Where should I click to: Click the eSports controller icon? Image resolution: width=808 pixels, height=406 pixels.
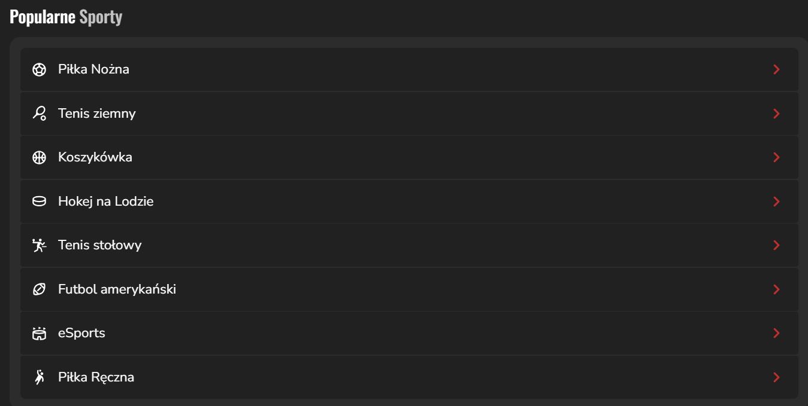39,334
